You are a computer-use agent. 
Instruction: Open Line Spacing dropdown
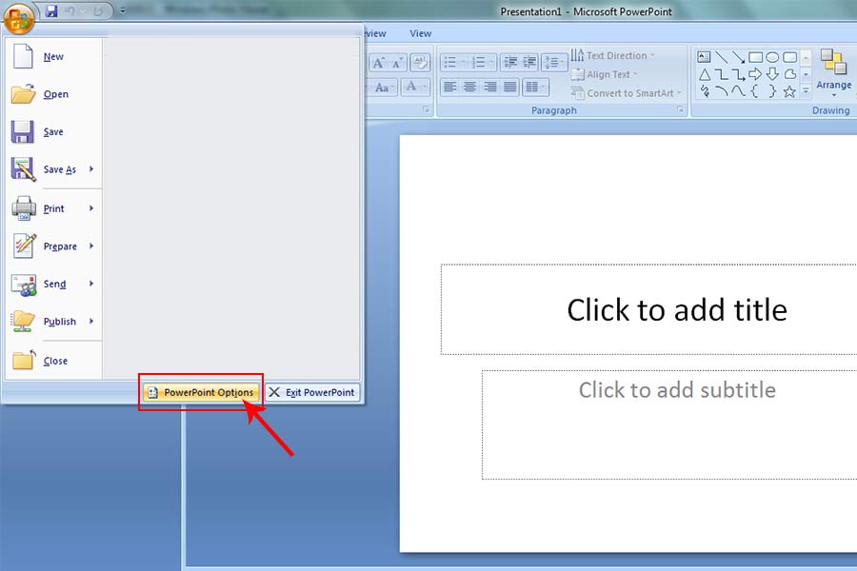pos(553,62)
